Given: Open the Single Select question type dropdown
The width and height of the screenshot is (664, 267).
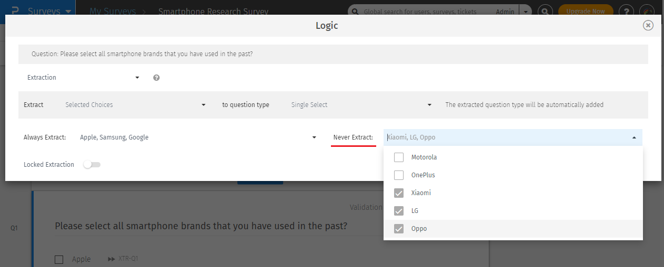Looking at the screenshot, I should (361, 105).
